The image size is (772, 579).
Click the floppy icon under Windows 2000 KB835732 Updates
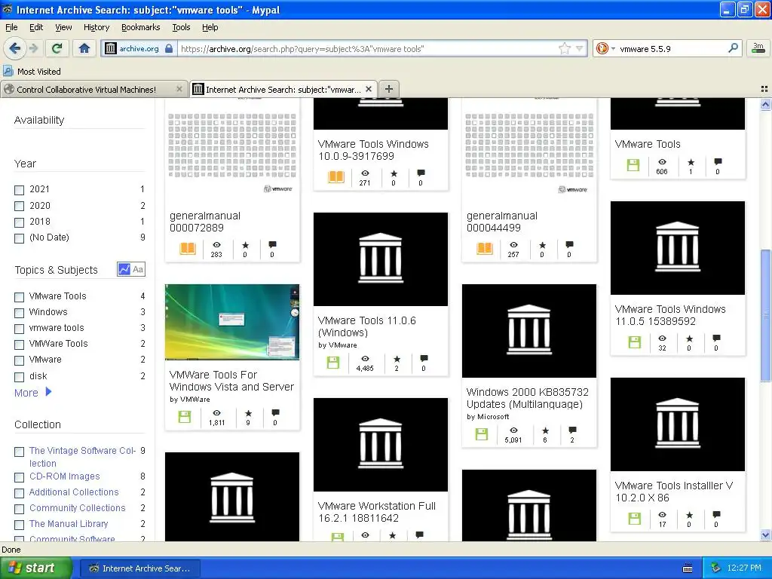pos(482,434)
